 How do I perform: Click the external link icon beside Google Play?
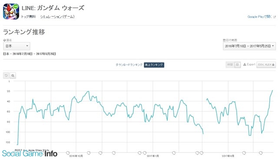[275, 17]
